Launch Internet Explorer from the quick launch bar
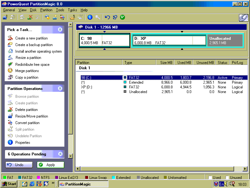The height and width of the screenshot is (188, 250). pos(32,184)
